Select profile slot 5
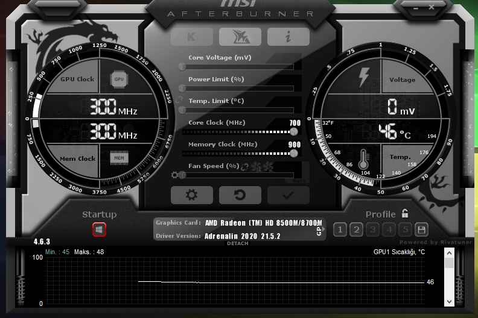 pyautogui.click(x=405, y=229)
